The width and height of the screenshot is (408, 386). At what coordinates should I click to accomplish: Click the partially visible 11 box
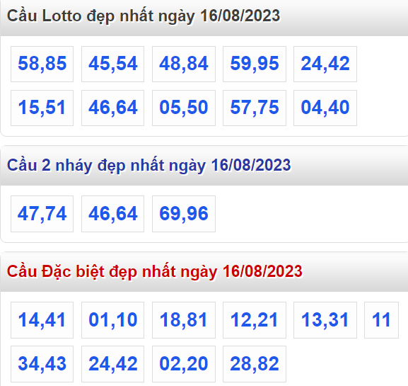coord(381,320)
